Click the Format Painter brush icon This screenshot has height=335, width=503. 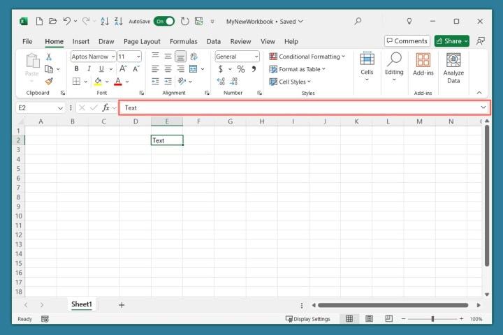[x=50, y=82]
